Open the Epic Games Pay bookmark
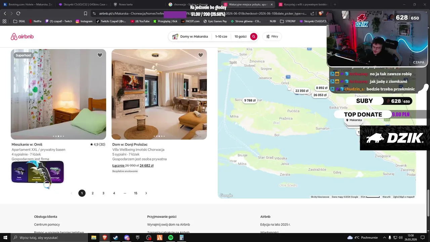The height and width of the screenshot is (242, 430). (215, 21)
